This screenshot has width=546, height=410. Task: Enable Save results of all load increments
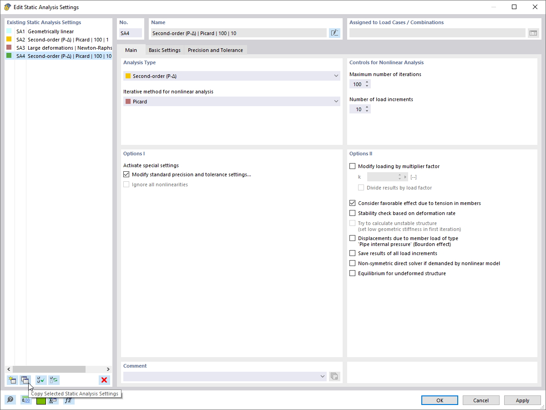352,253
